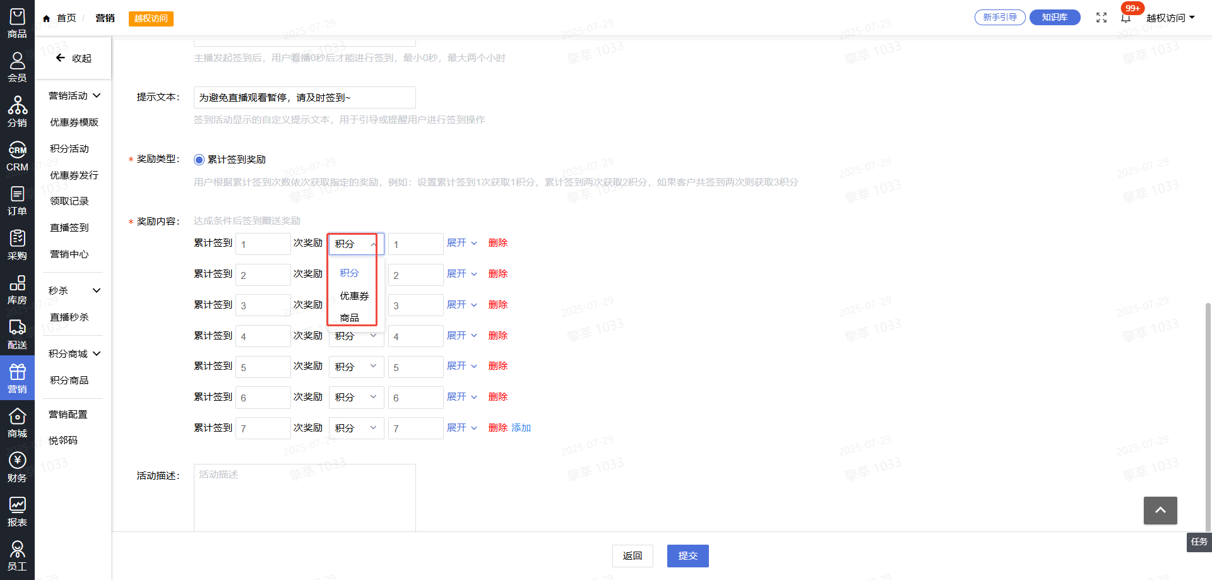Viewport: 1212px width, 580px height.
Task: Toggle fullscreen mode icon
Action: pos(1102,18)
